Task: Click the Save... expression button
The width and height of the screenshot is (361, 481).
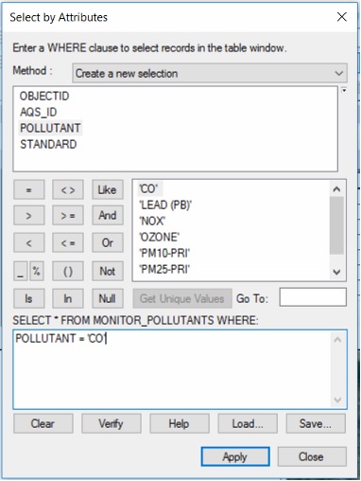Action: (x=316, y=423)
